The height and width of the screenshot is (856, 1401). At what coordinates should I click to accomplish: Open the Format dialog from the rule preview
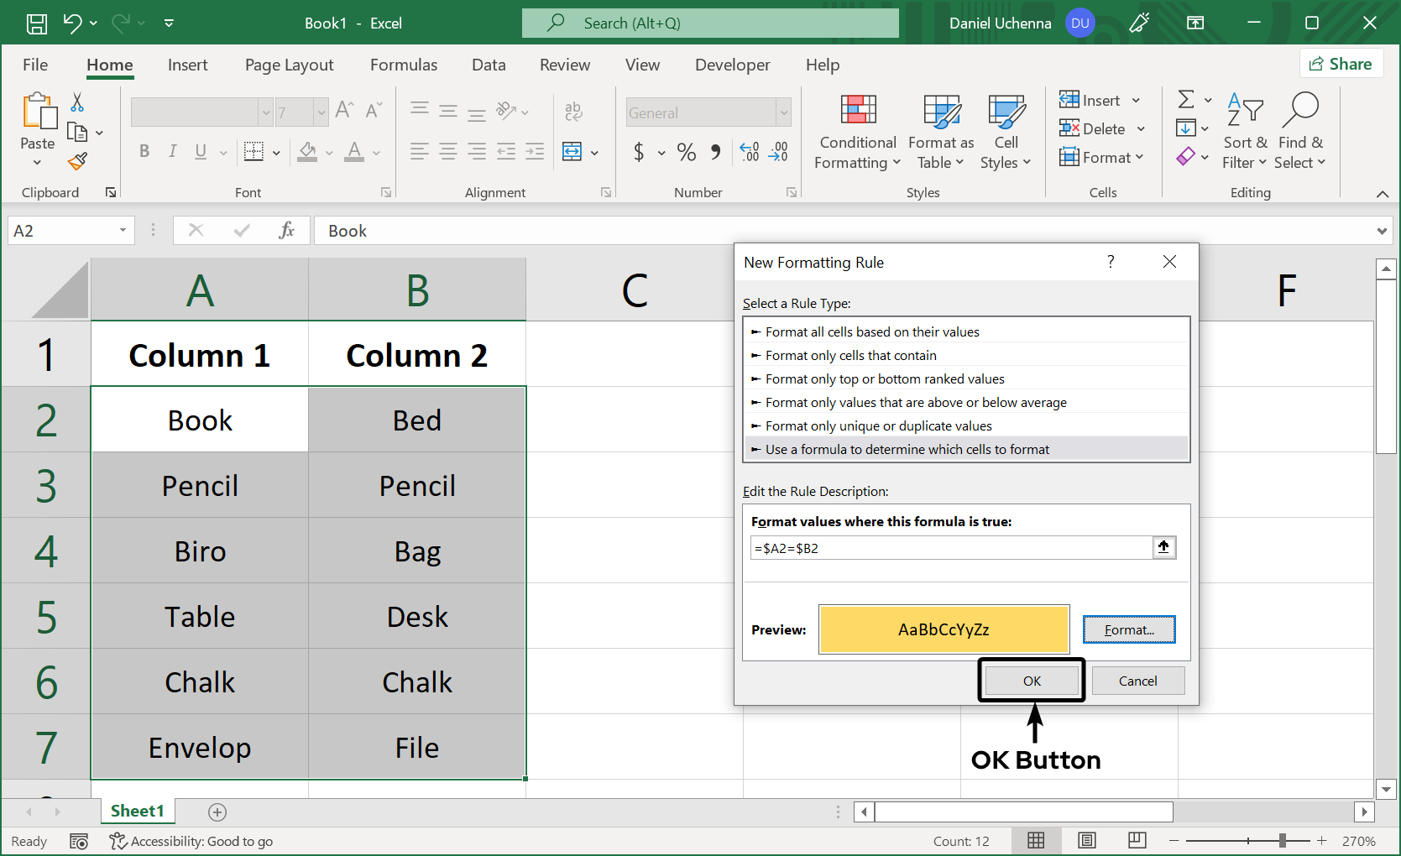point(1128,629)
